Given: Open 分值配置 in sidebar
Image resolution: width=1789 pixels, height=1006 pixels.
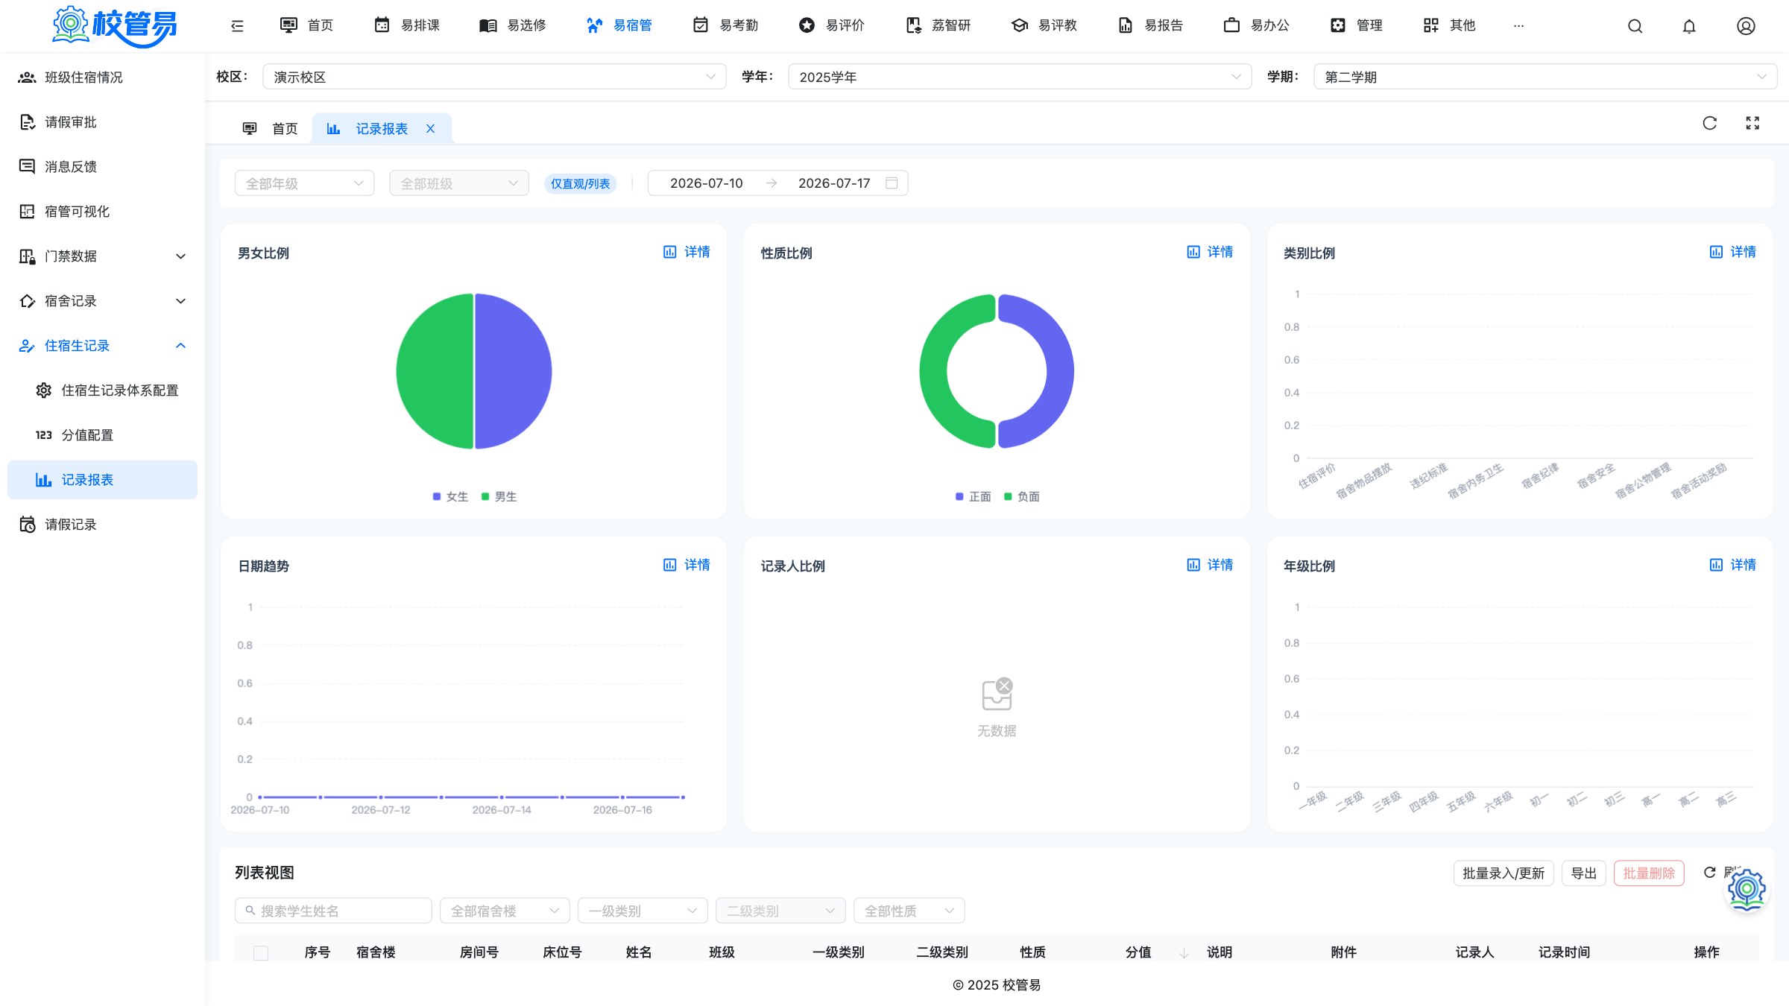Looking at the screenshot, I should 102,435.
